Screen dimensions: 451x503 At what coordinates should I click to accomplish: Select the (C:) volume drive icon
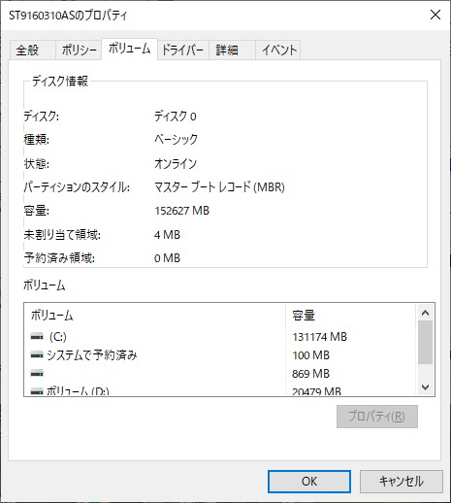point(37,337)
